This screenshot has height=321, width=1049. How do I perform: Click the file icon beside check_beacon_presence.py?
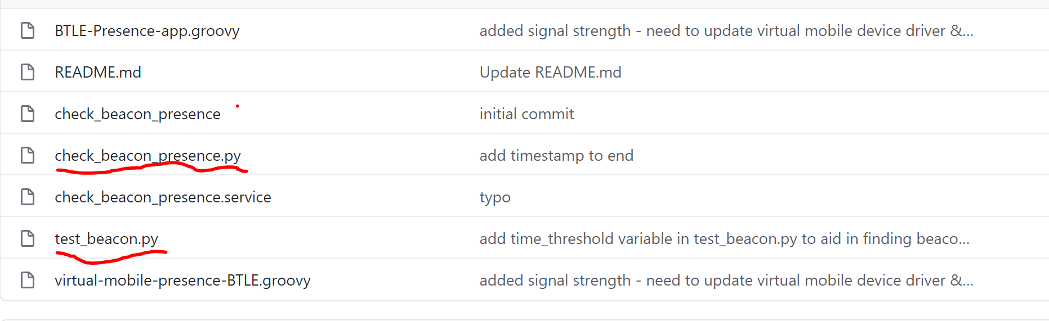tap(28, 155)
